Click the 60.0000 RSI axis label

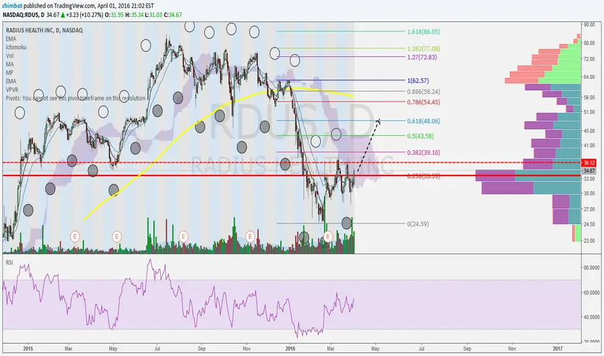pos(591,293)
